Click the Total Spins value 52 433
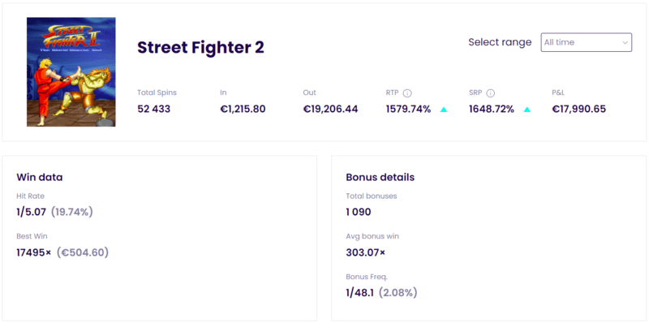Viewport: 649px width, 323px height. click(154, 110)
